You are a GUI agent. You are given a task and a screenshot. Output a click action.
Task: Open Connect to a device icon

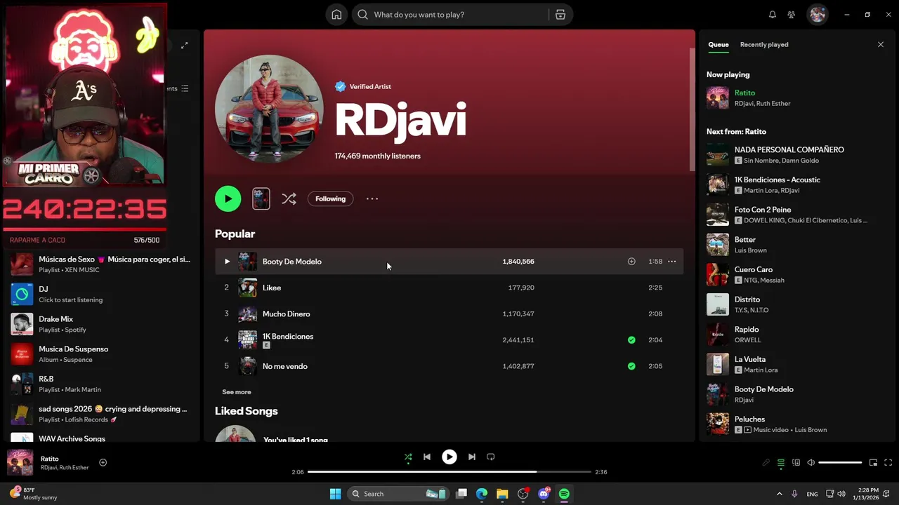coord(796,463)
